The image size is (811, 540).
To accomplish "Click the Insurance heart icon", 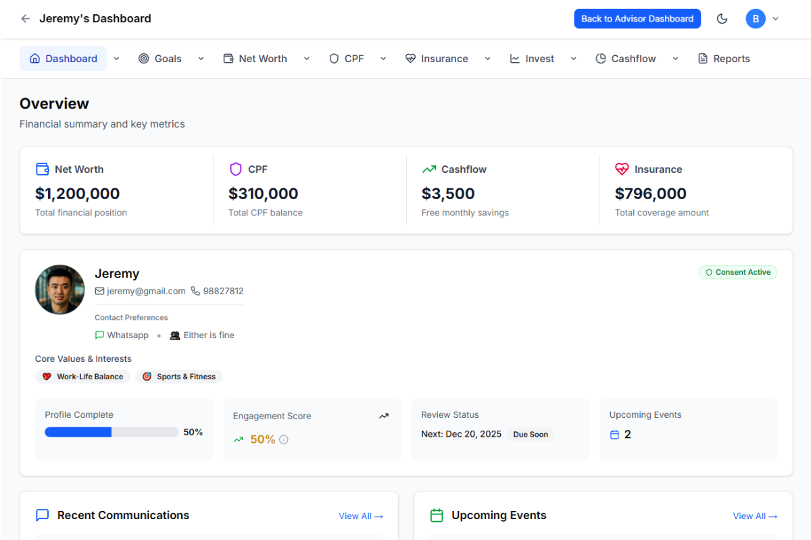I will (x=622, y=168).
